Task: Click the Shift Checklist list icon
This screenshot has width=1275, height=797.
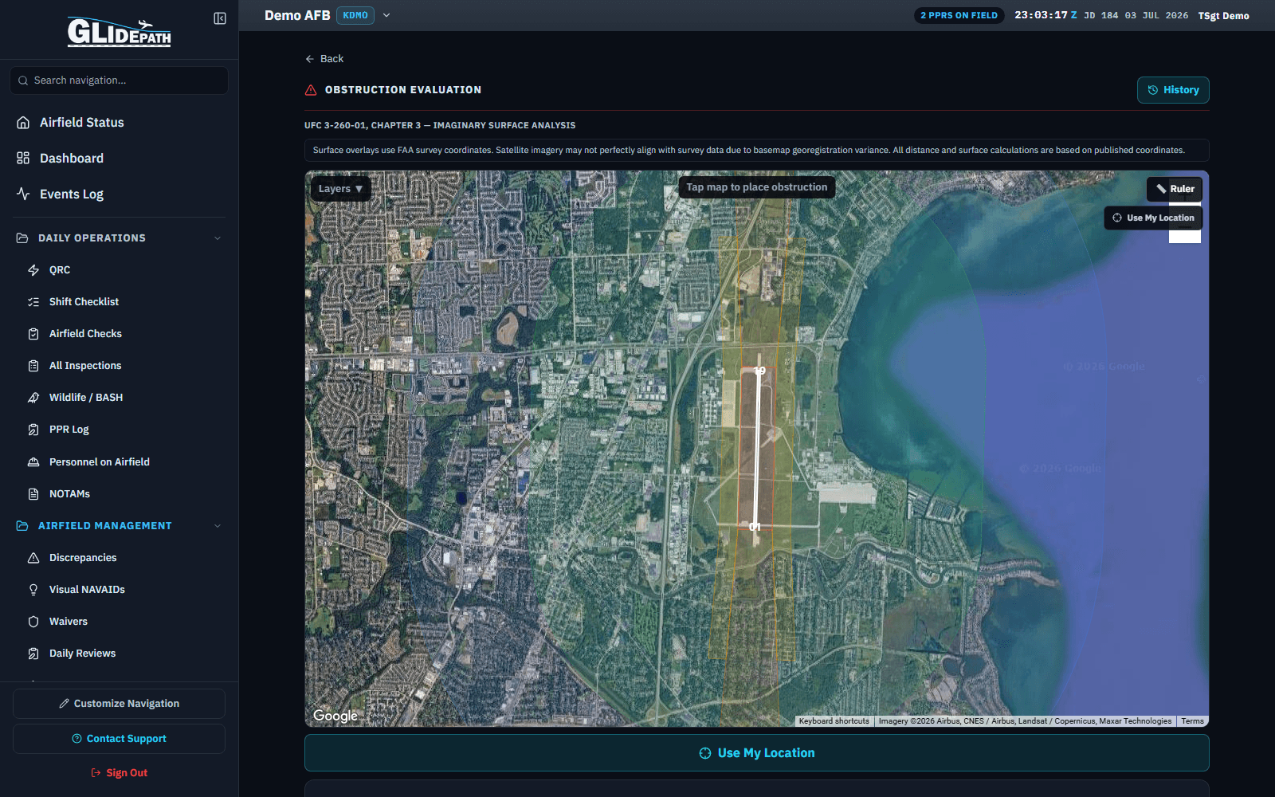Action: [33, 302]
